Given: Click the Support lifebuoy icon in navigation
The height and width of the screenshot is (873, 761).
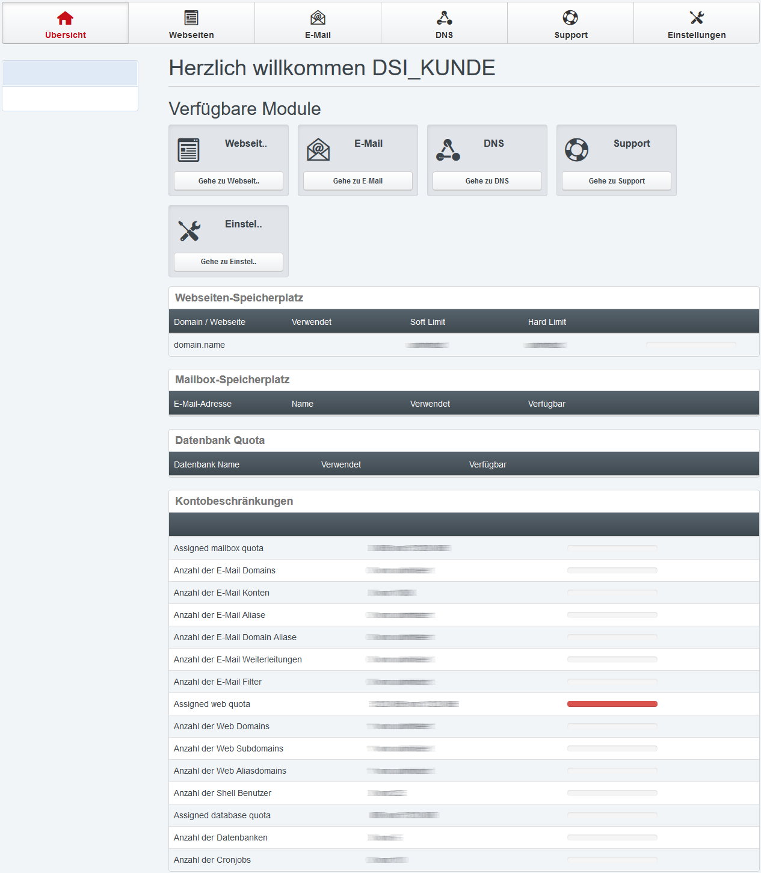Looking at the screenshot, I should point(570,18).
